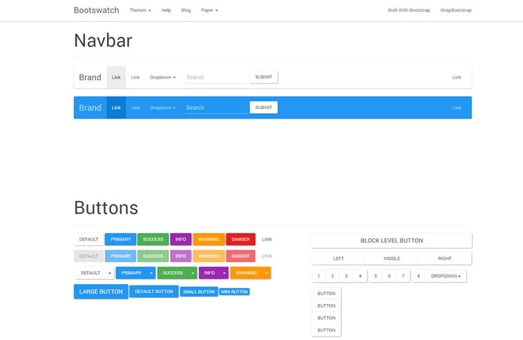Focus the Search field in white navbar
The image size is (523, 340).
click(x=216, y=77)
